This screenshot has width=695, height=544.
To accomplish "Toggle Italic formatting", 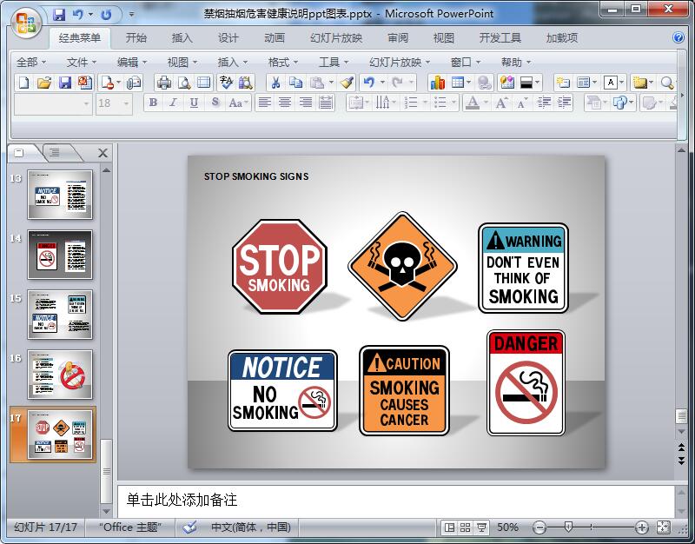I will (173, 103).
